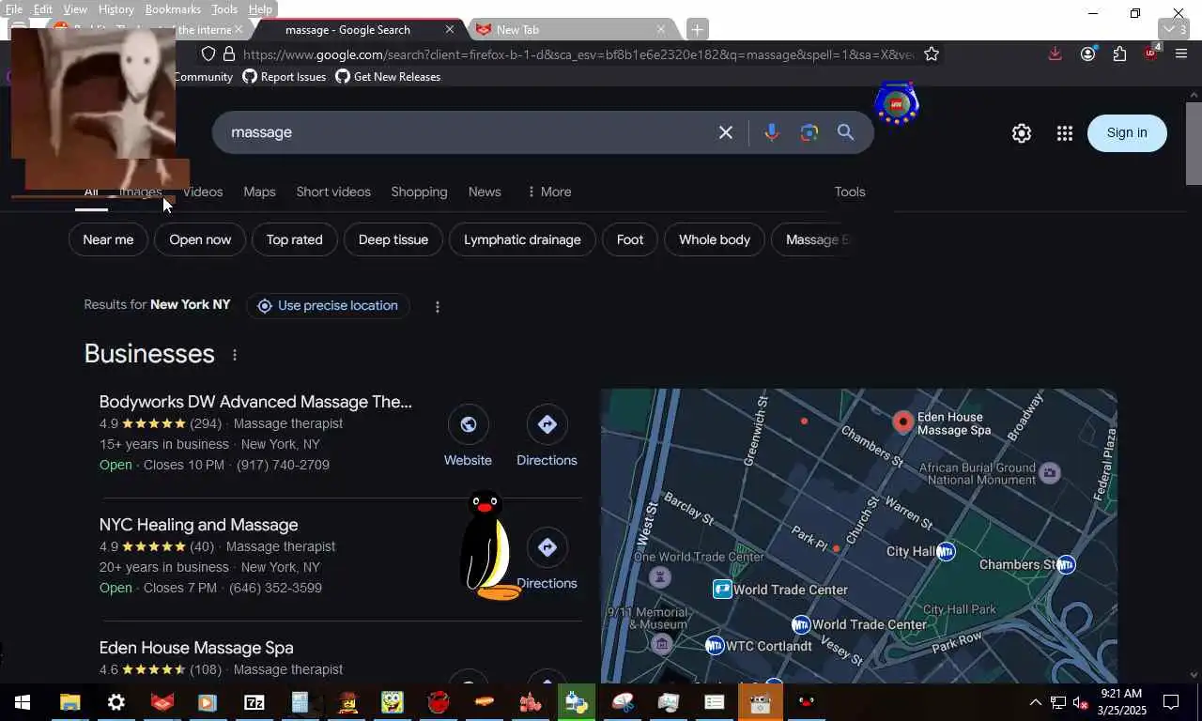Screen dimensions: 1202x721
Task: Open the Bookmarks menu
Action: click(173, 9)
